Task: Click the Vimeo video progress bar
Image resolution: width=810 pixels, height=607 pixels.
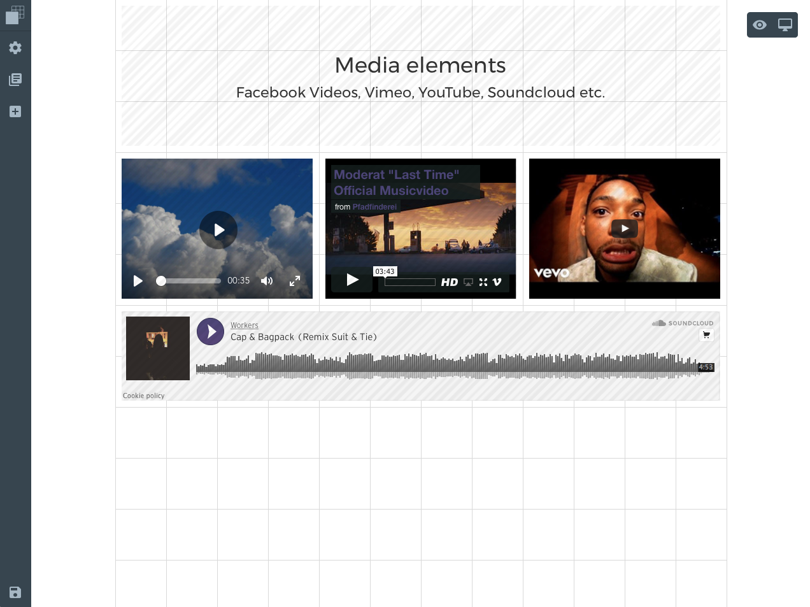Action: (410, 282)
